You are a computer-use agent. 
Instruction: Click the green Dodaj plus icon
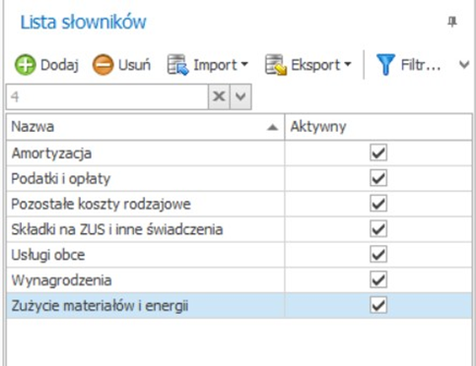[25, 65]
